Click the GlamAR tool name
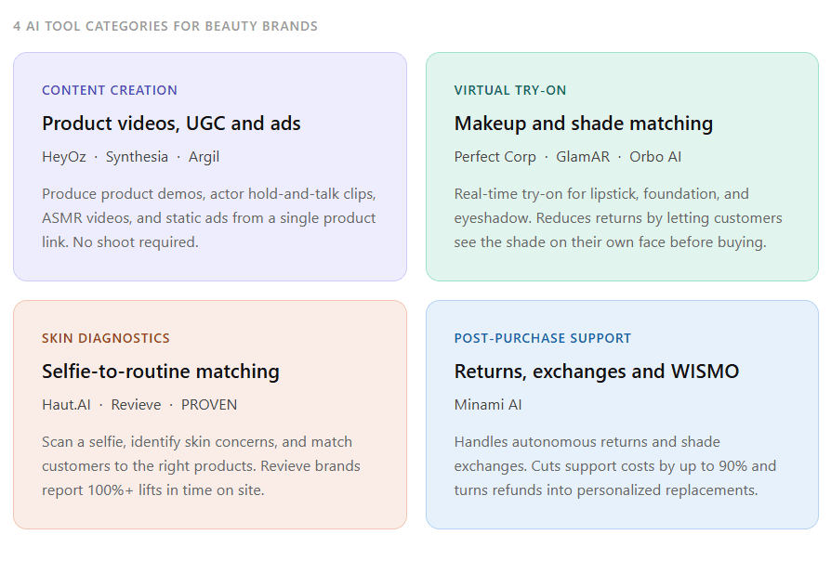Viewport: 831px width, 561px height. point(583,157)
